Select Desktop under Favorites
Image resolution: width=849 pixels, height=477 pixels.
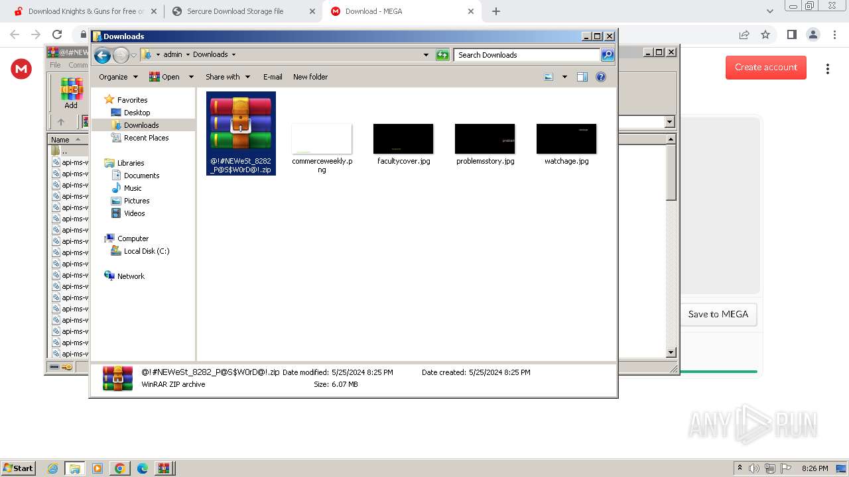[x=137, y=113]
